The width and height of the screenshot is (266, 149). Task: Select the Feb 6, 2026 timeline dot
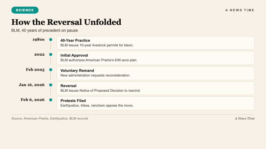pyautogui.click(x=51, y=100)
